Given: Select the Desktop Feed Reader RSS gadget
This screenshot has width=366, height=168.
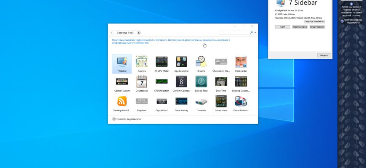Looking at the screenshot, I should [122, 103].
